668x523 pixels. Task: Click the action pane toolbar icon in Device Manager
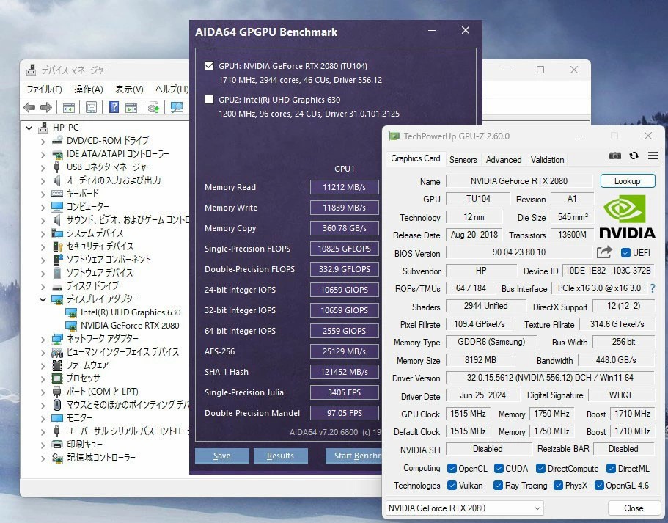(x=131, y=107)
